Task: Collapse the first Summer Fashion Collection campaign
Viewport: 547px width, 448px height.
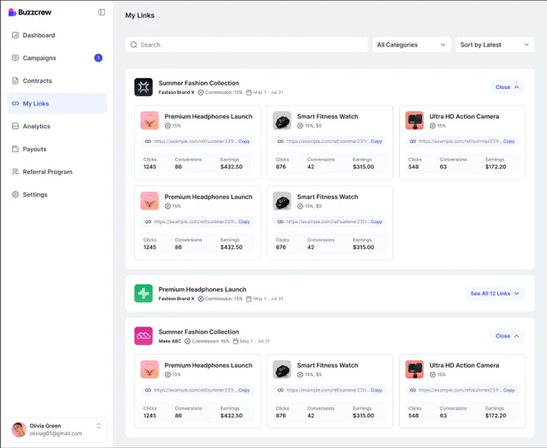Action: click(507, 87)
